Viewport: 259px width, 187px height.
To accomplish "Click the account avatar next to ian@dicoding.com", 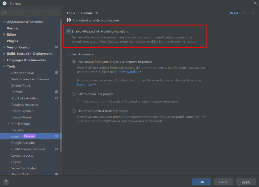I will coord(68,20).
